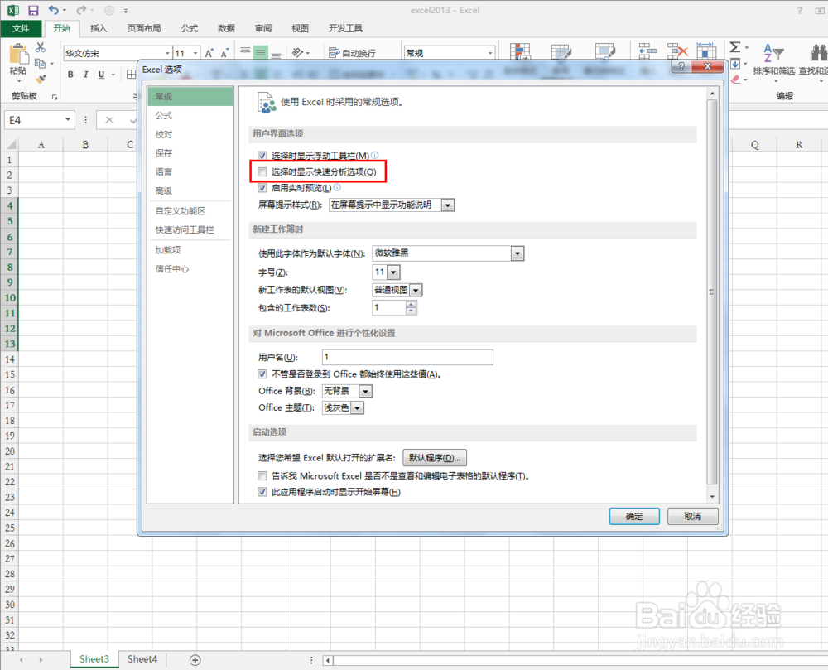The height and width of the screenshot is (670, 828).
Task: Click the Sort and Filter 排序和筛选 icon
Action: point(773,53)
